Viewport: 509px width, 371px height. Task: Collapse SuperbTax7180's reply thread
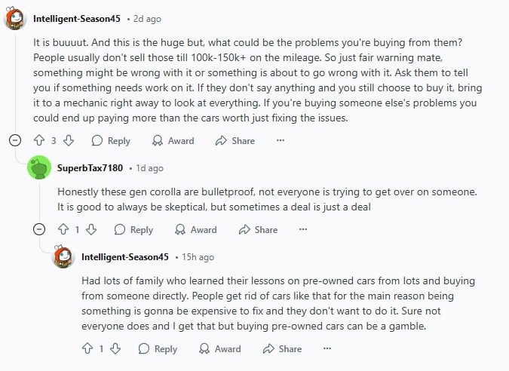38,229
